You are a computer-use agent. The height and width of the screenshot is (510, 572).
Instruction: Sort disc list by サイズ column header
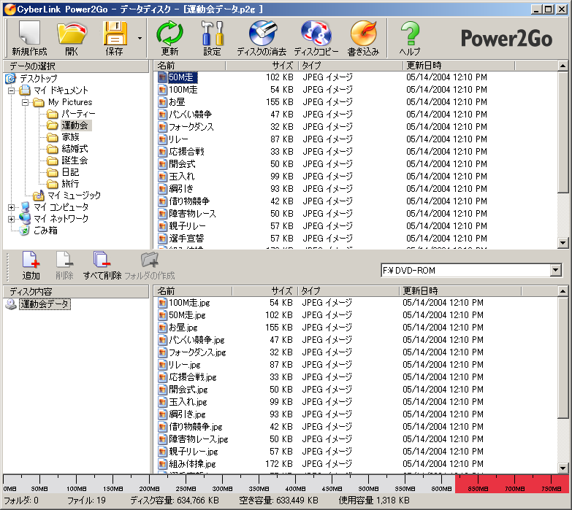(265, 290)
